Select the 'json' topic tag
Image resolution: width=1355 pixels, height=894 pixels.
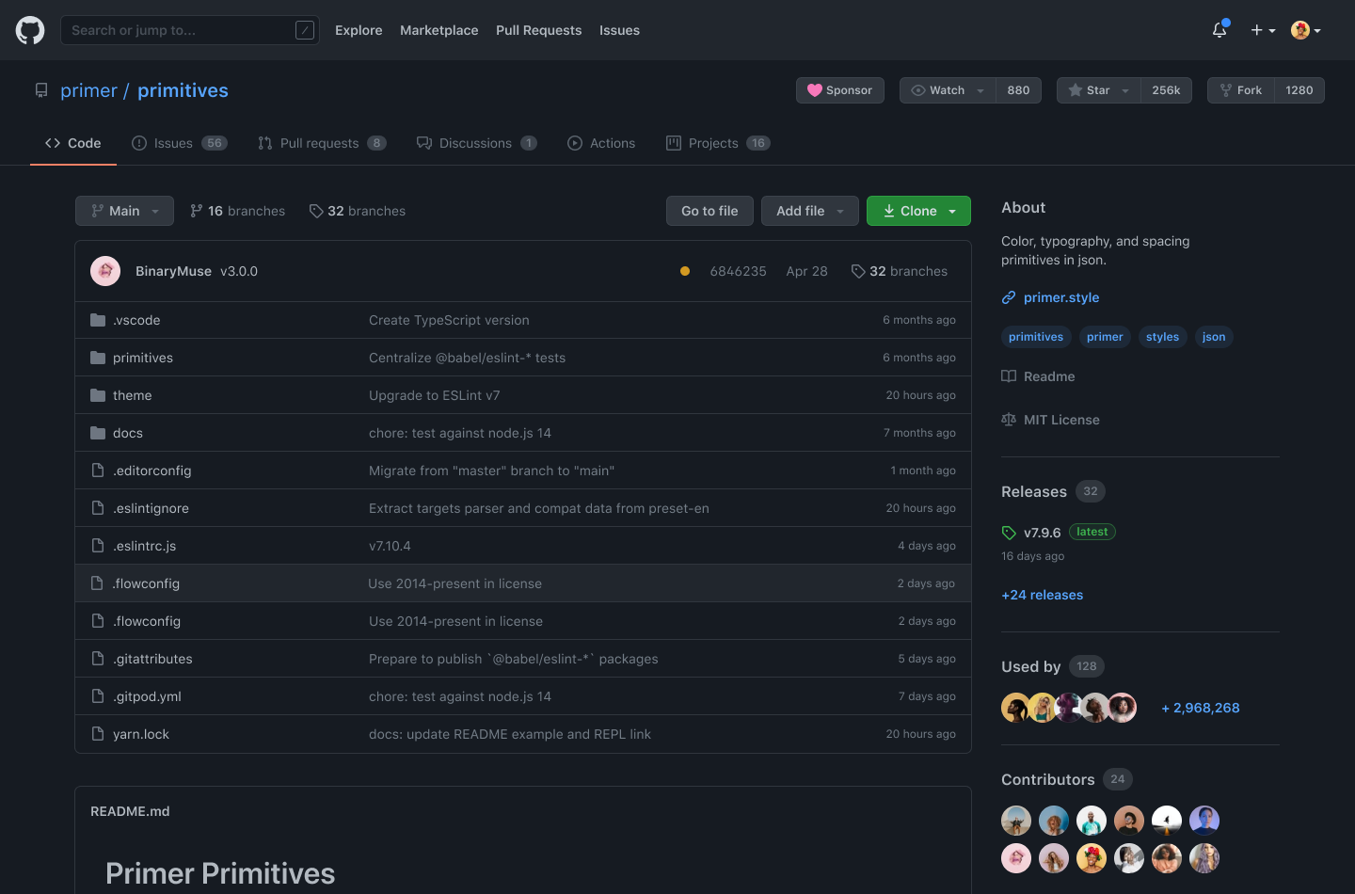coord(1214,337)
